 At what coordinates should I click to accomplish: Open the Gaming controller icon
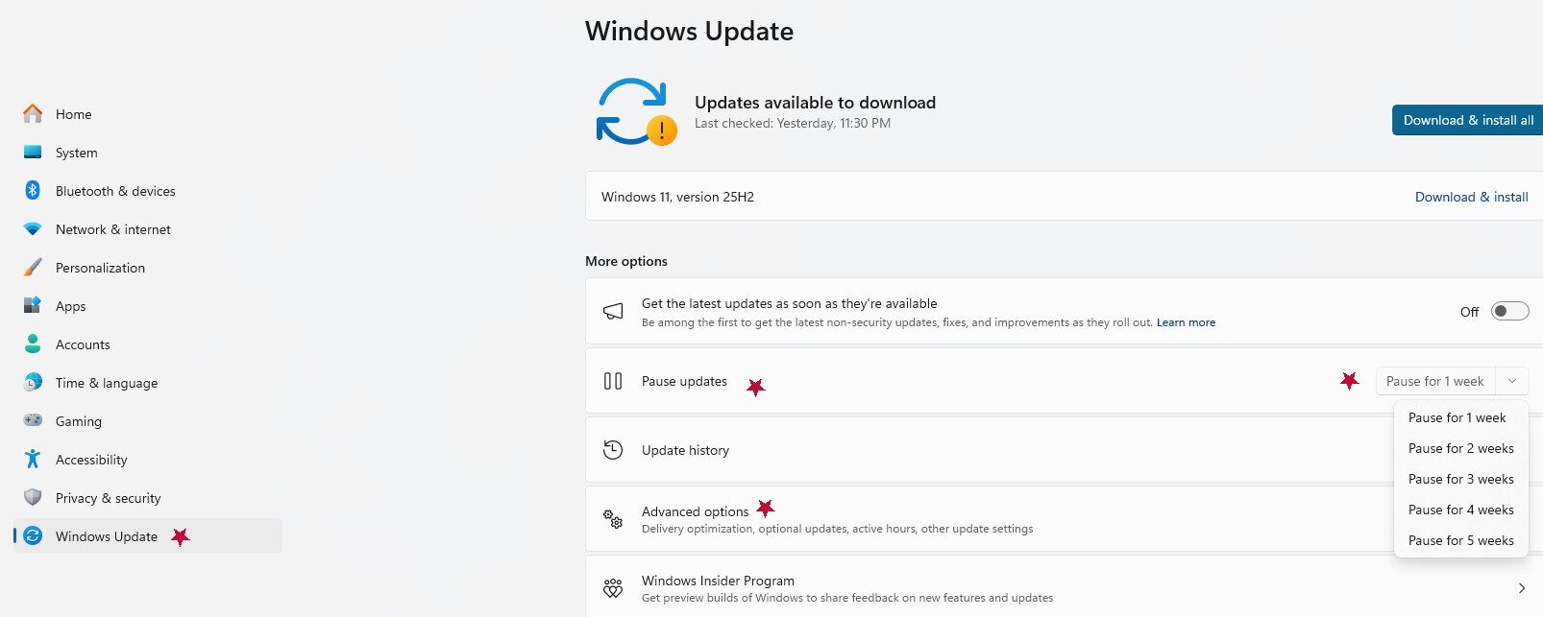click(x=33, y=421)
